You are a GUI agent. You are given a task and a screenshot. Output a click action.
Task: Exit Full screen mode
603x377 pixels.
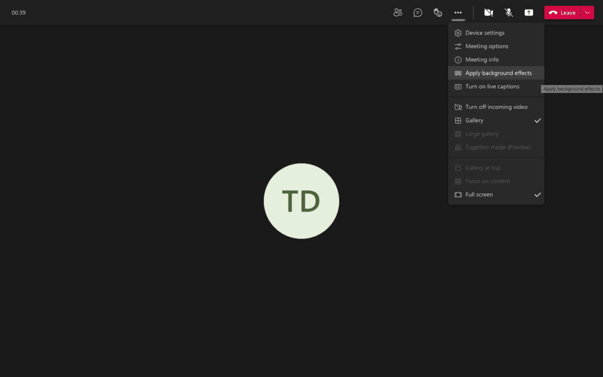click(x=479, y=194)
